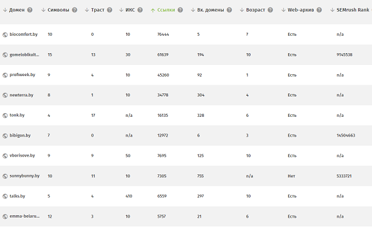Click the talks.by domain link
Viewport: 372px width, 230px height.
pos(17,196)
